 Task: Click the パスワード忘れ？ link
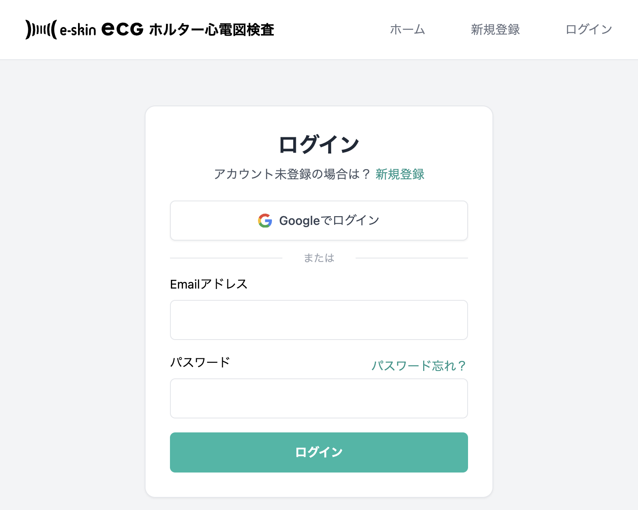pos(419,365)
